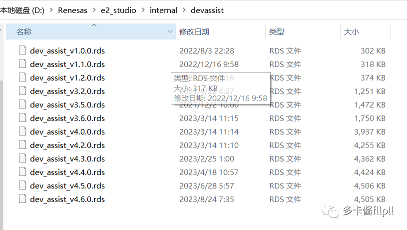The height and width of the screenshot is (230, 407).
Task: Expand breadcrumb chevron after Renesas
Action: tap(94, 10)
